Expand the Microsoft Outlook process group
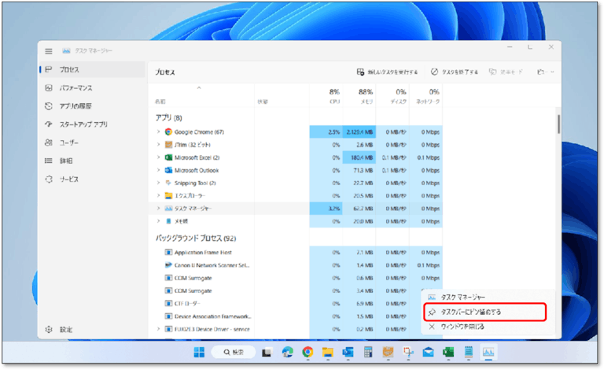 click(158, 169)
